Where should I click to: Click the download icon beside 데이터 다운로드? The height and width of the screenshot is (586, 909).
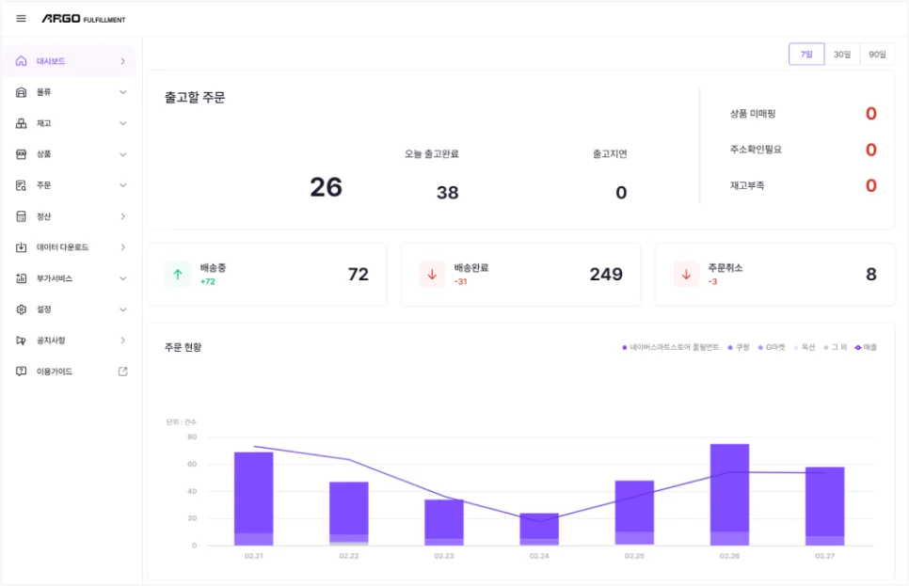pyautogui.click(x=21, y=247)
